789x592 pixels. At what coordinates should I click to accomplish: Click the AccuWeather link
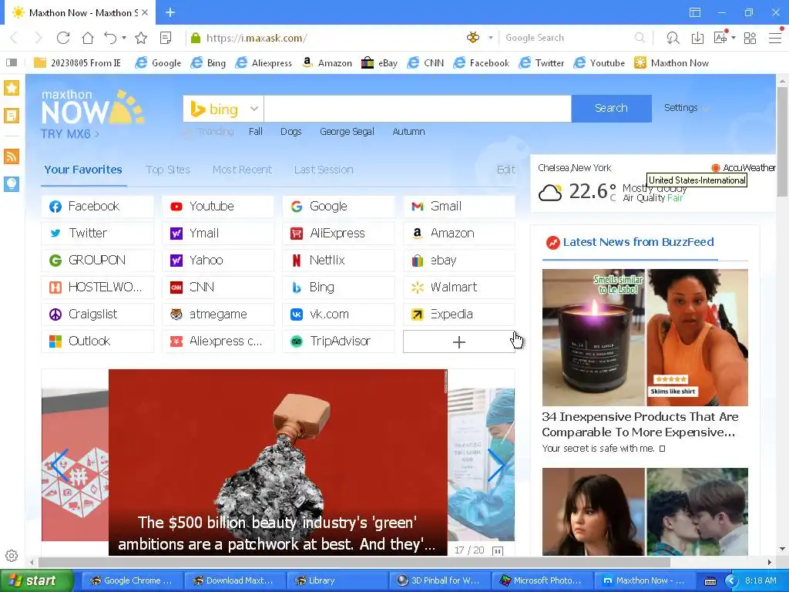744,167
